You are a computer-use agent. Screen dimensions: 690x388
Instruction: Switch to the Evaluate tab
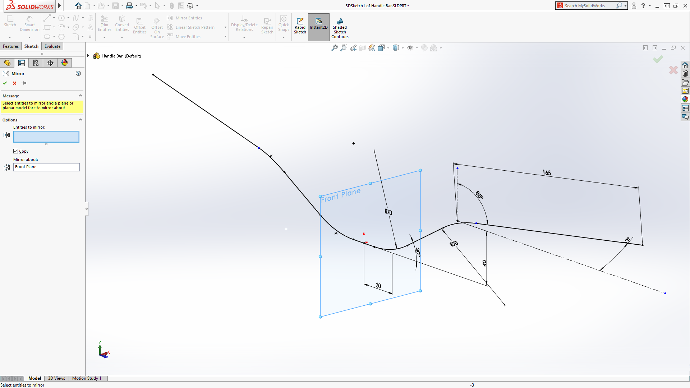(x=52, y=46)
